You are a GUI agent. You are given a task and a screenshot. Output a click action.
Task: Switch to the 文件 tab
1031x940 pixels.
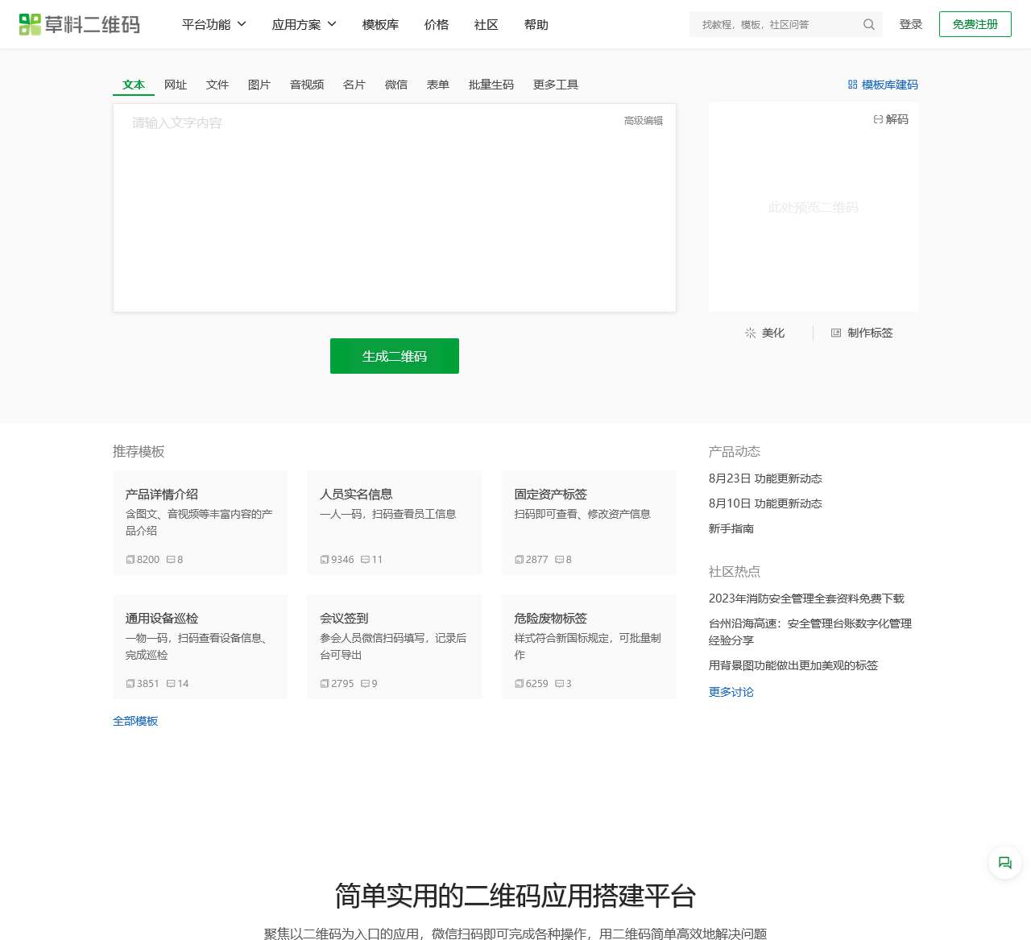(x=217, y=85)
